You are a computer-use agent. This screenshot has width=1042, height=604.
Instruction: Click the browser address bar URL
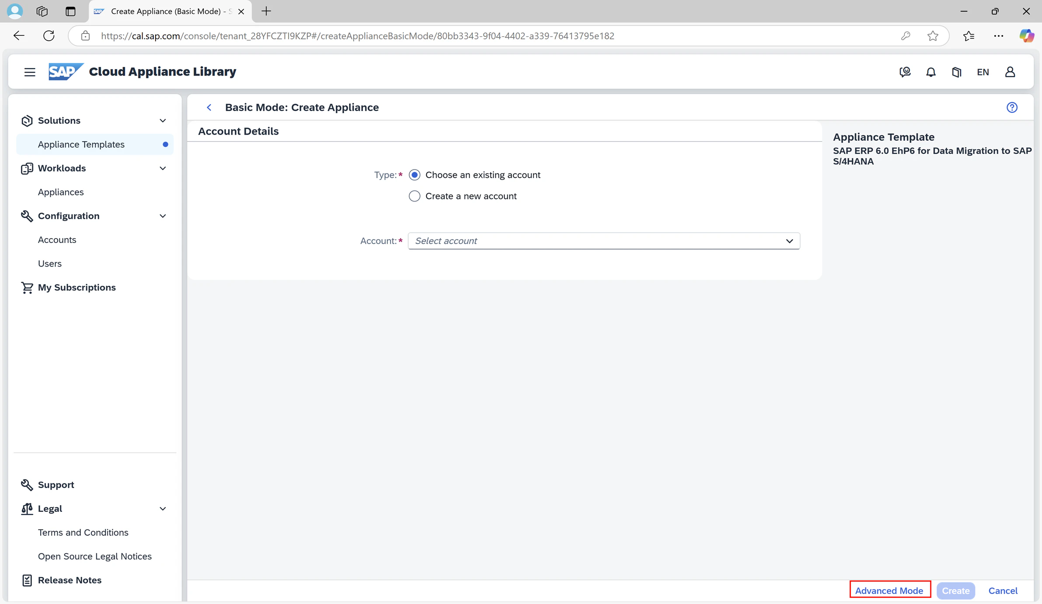(358, 36)
